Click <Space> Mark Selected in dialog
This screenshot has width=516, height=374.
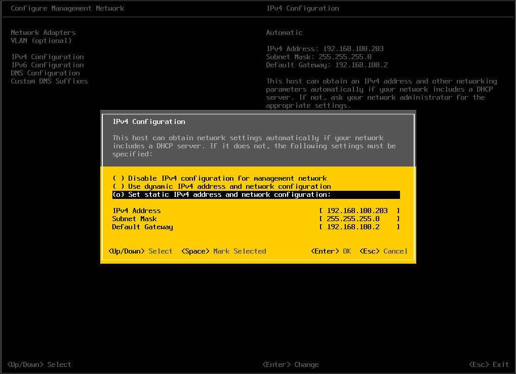pos(224,252)
